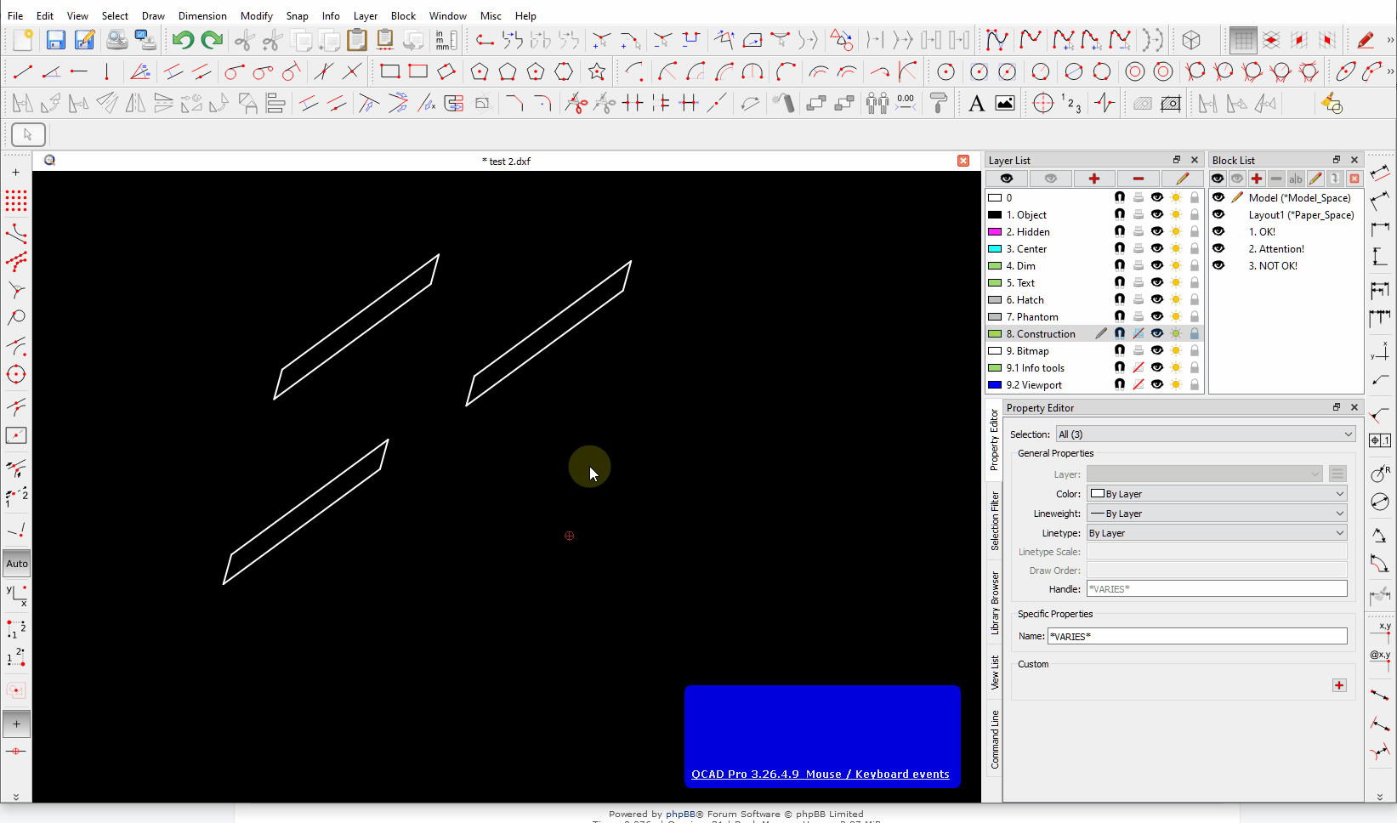The width and height of the screenshot is (1397, 823).
Task: Follow the phpBB link in footer
Action: (x=680, y=814)
